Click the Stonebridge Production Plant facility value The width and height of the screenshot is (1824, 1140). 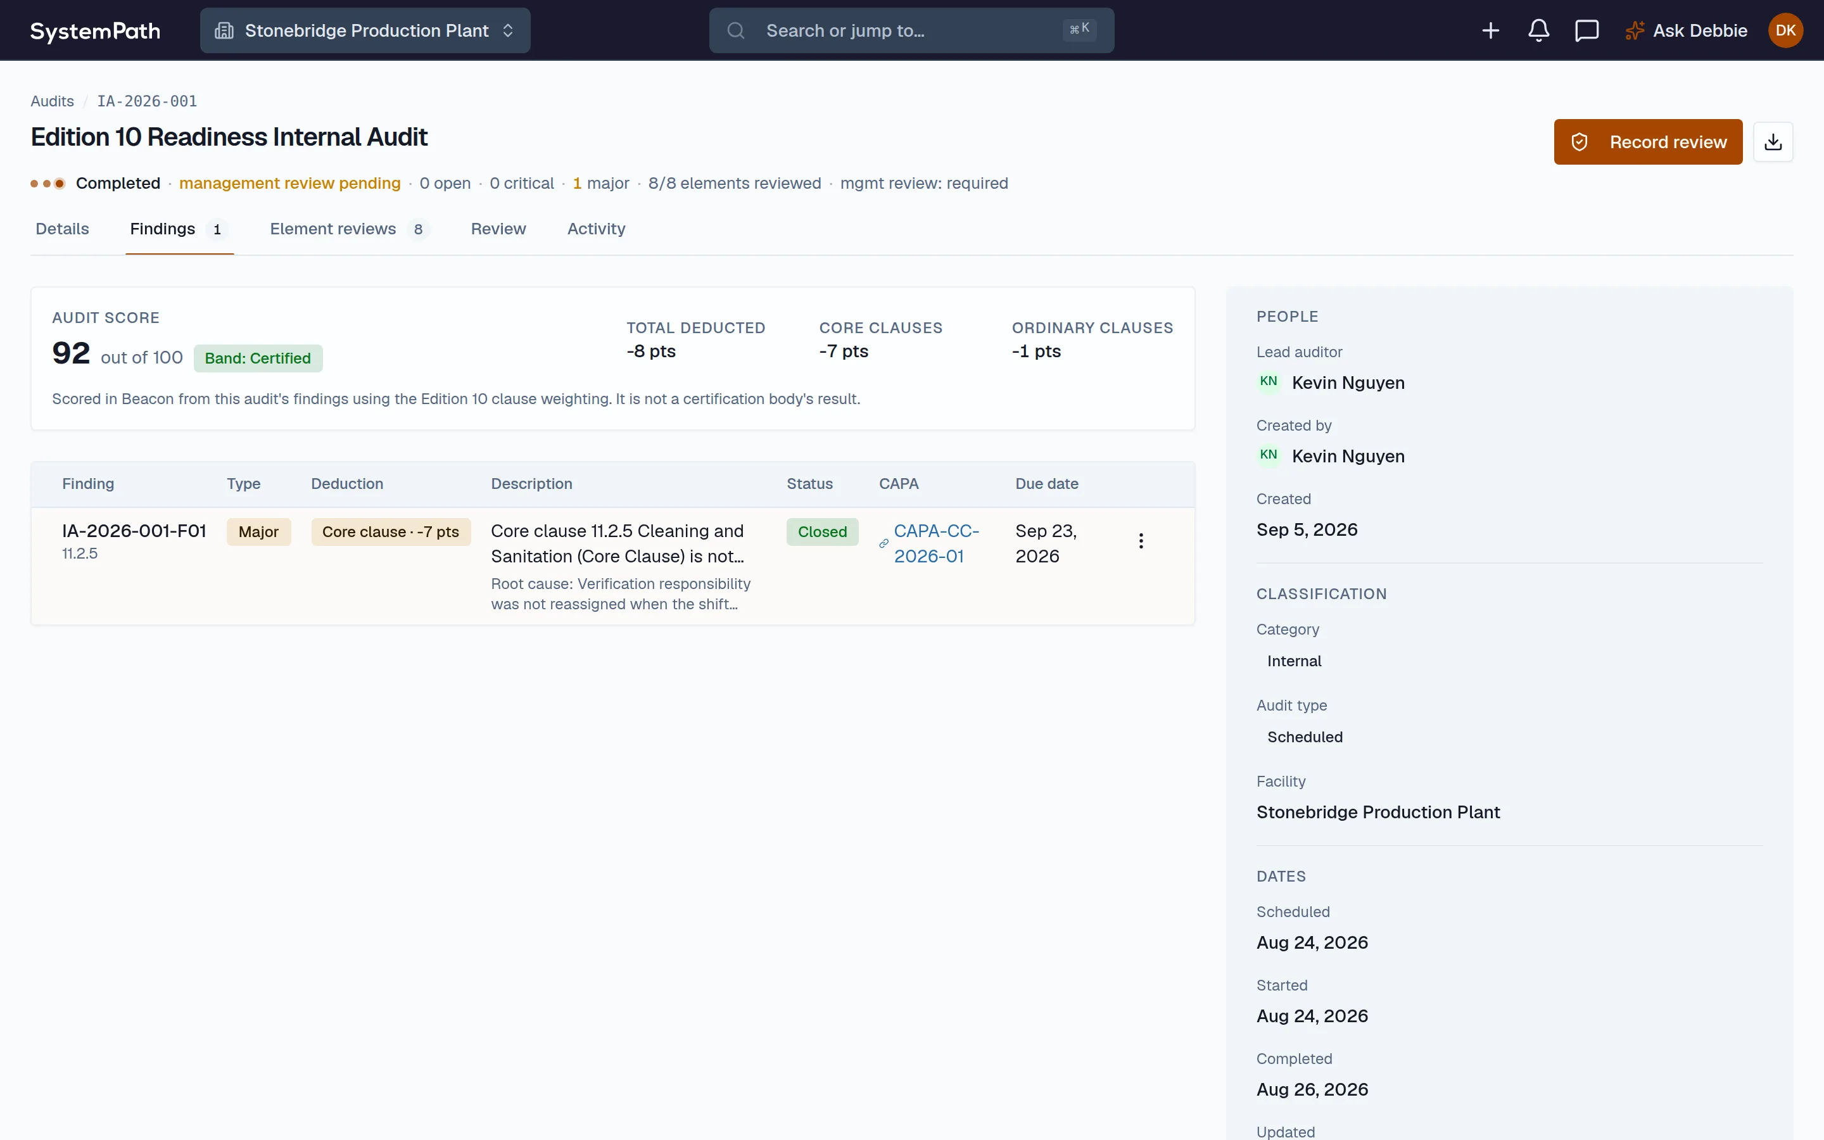tap(1377, 812)
